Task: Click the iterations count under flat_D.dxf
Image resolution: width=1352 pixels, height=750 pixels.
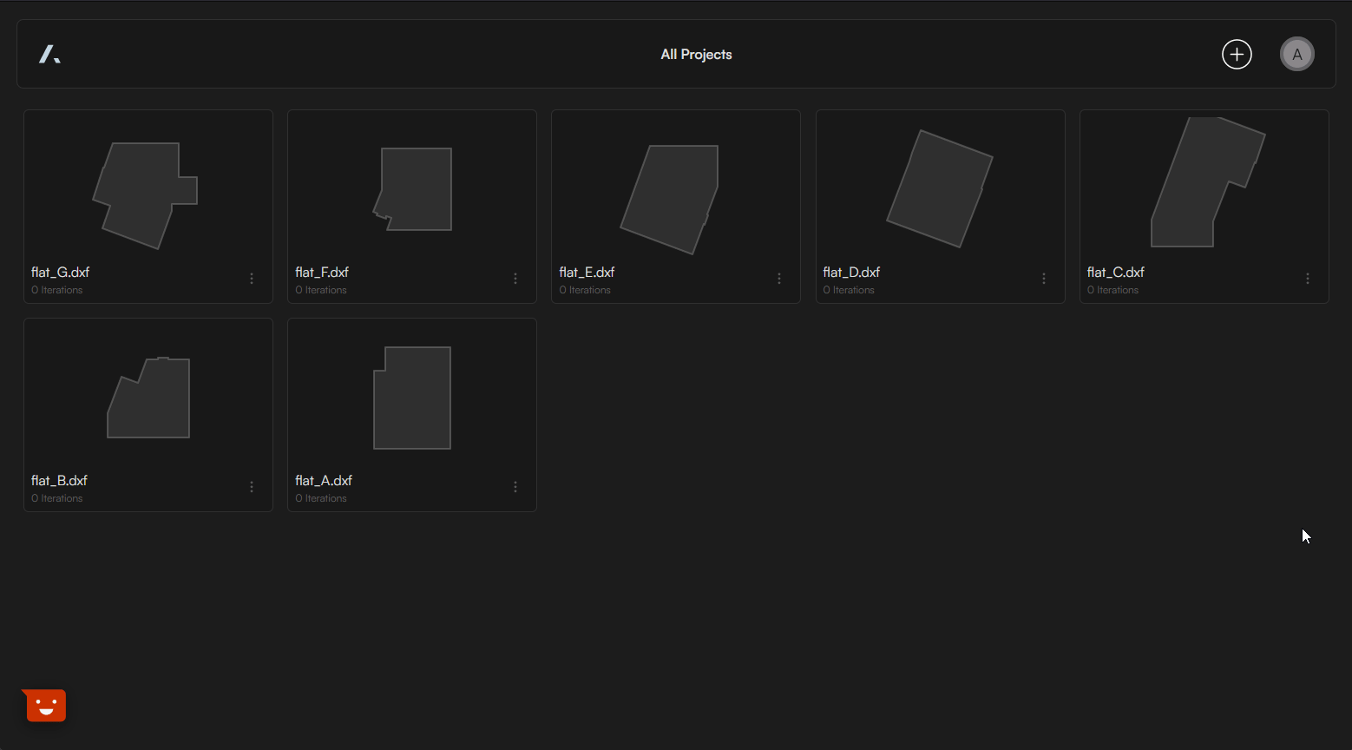Action: coord(849,290)
